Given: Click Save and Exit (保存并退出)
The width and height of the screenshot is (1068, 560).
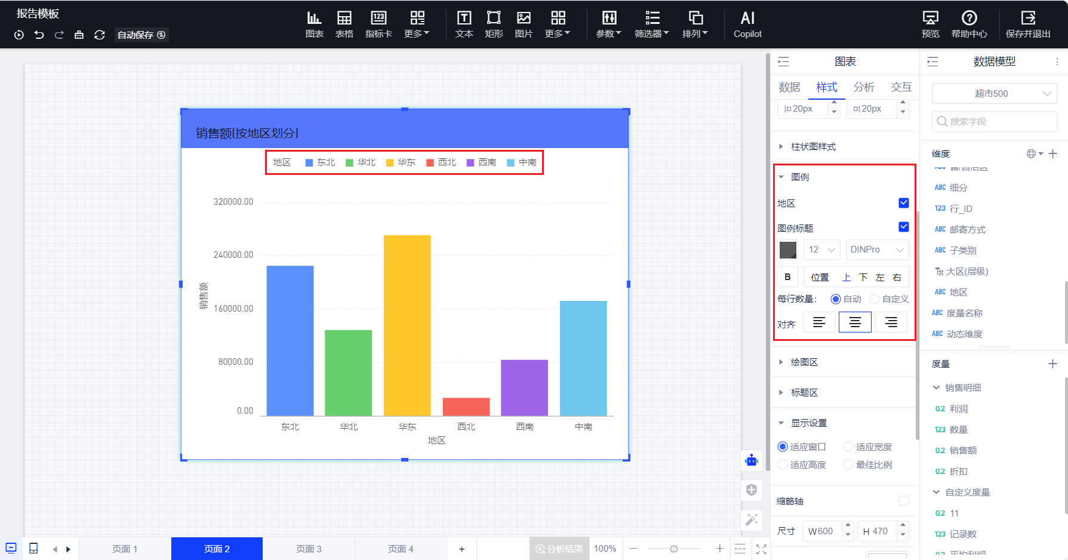Looking at the screenshot, I should 1028,24.
